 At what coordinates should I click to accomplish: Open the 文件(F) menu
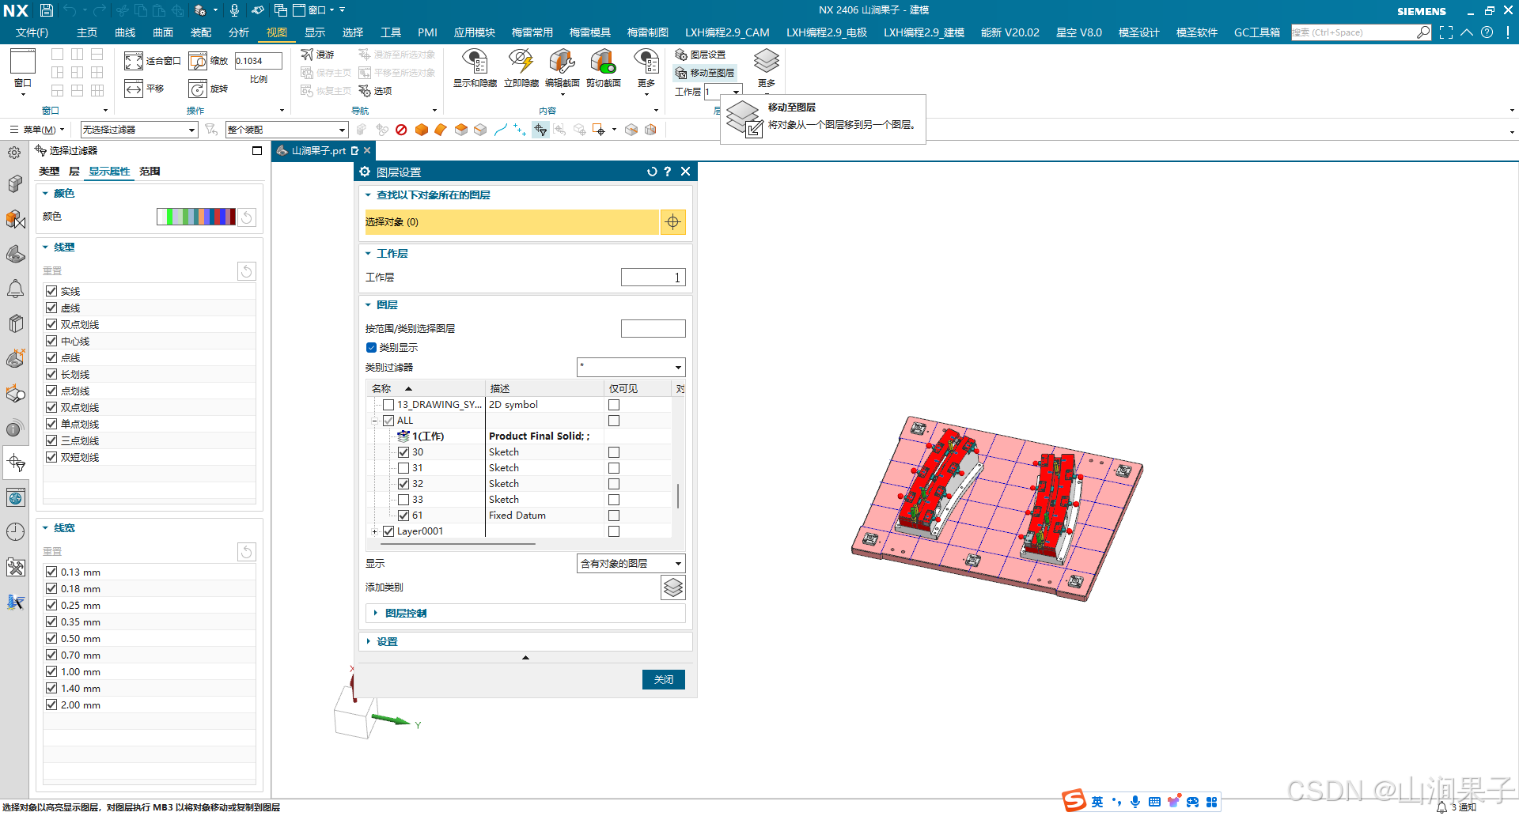click(32, 32)
